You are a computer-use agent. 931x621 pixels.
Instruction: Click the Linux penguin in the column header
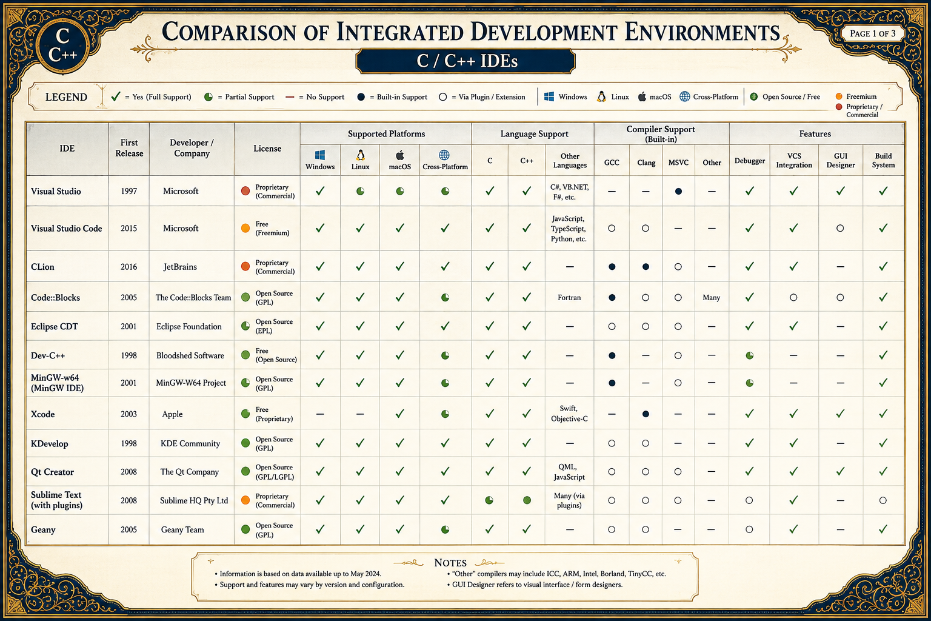pos(360,155)
